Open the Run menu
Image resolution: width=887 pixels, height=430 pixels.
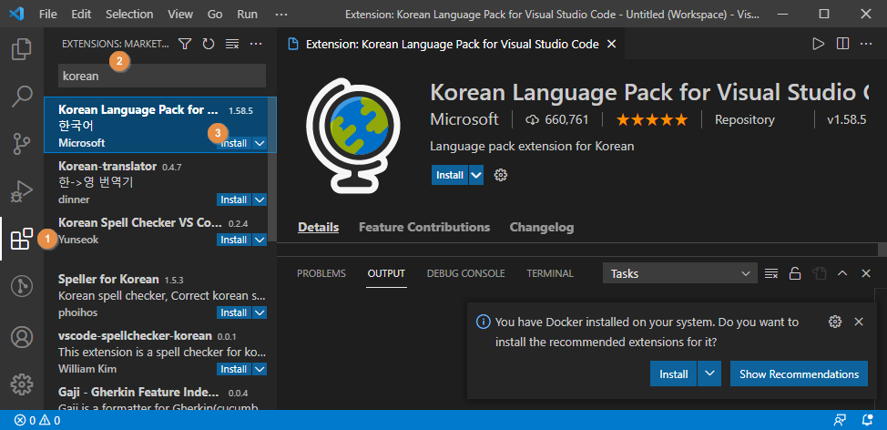pyautogui.click(x=247, y=15)
